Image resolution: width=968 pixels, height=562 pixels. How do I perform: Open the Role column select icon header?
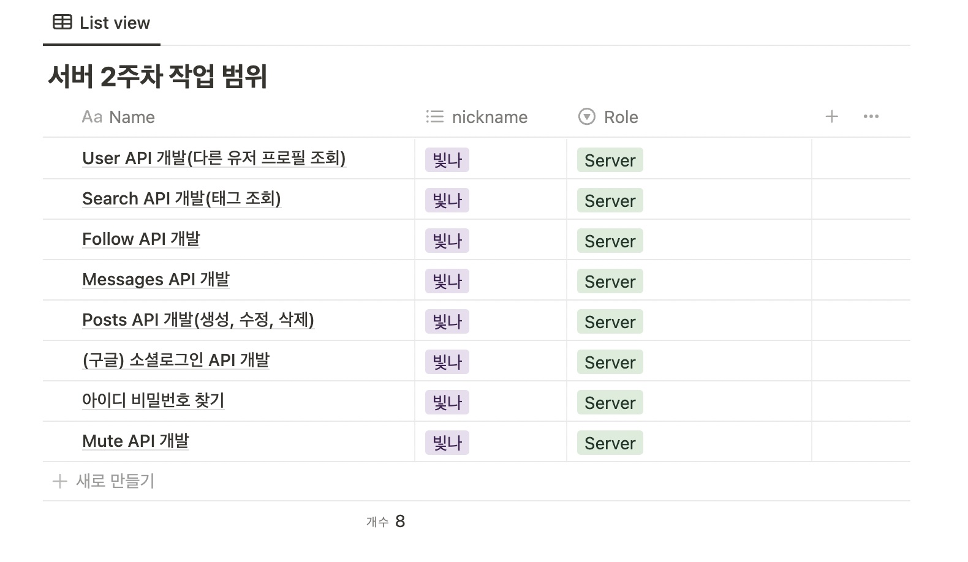tap(586, 116)
